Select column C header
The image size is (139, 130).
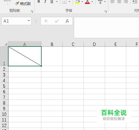click(x=73, y=44)
